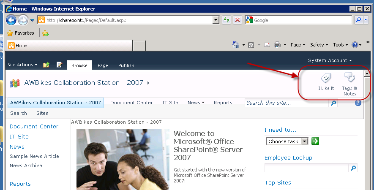The height and width of the screenshot is (190, 374).
Task: Click the address bar URL field
Action: pyautogui.click(x=125, y=20)
